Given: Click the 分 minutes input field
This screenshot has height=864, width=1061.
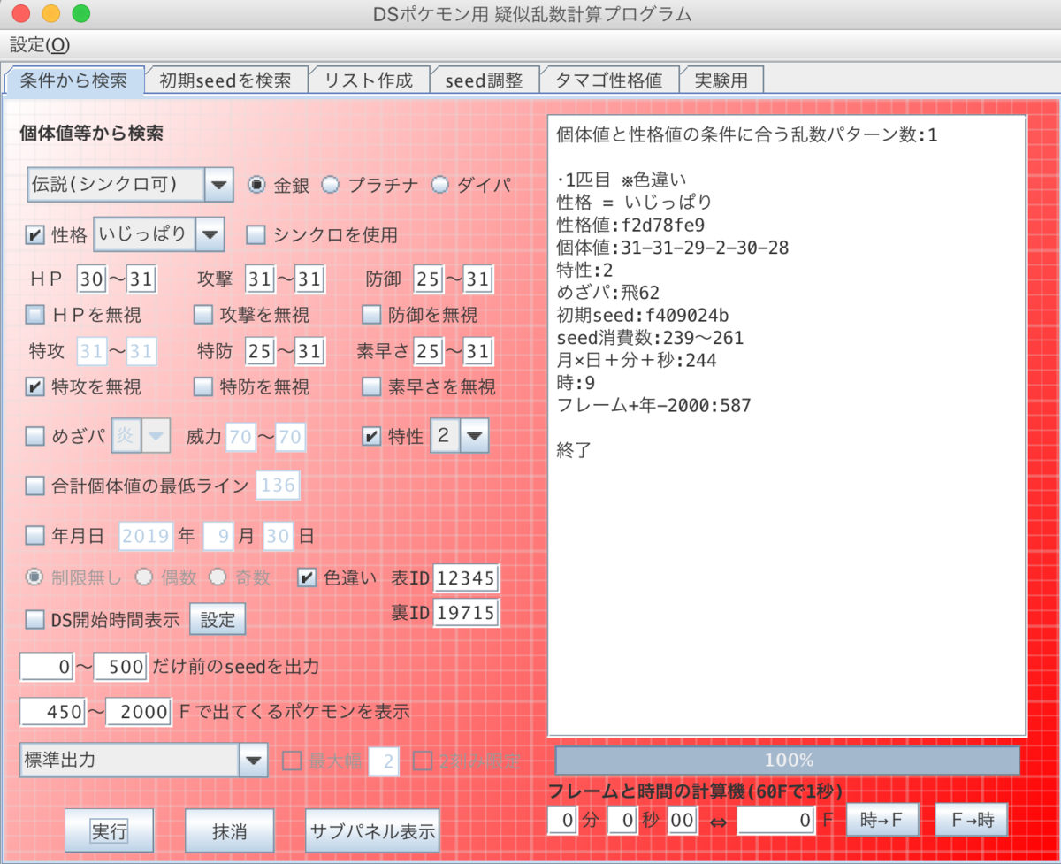Looking at the screenshot, I should (562, 820).
